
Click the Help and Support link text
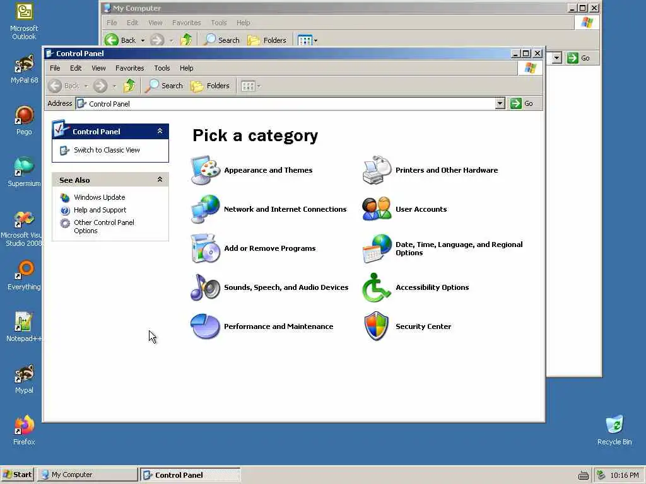pyautogui.click(x=100, y=210)
